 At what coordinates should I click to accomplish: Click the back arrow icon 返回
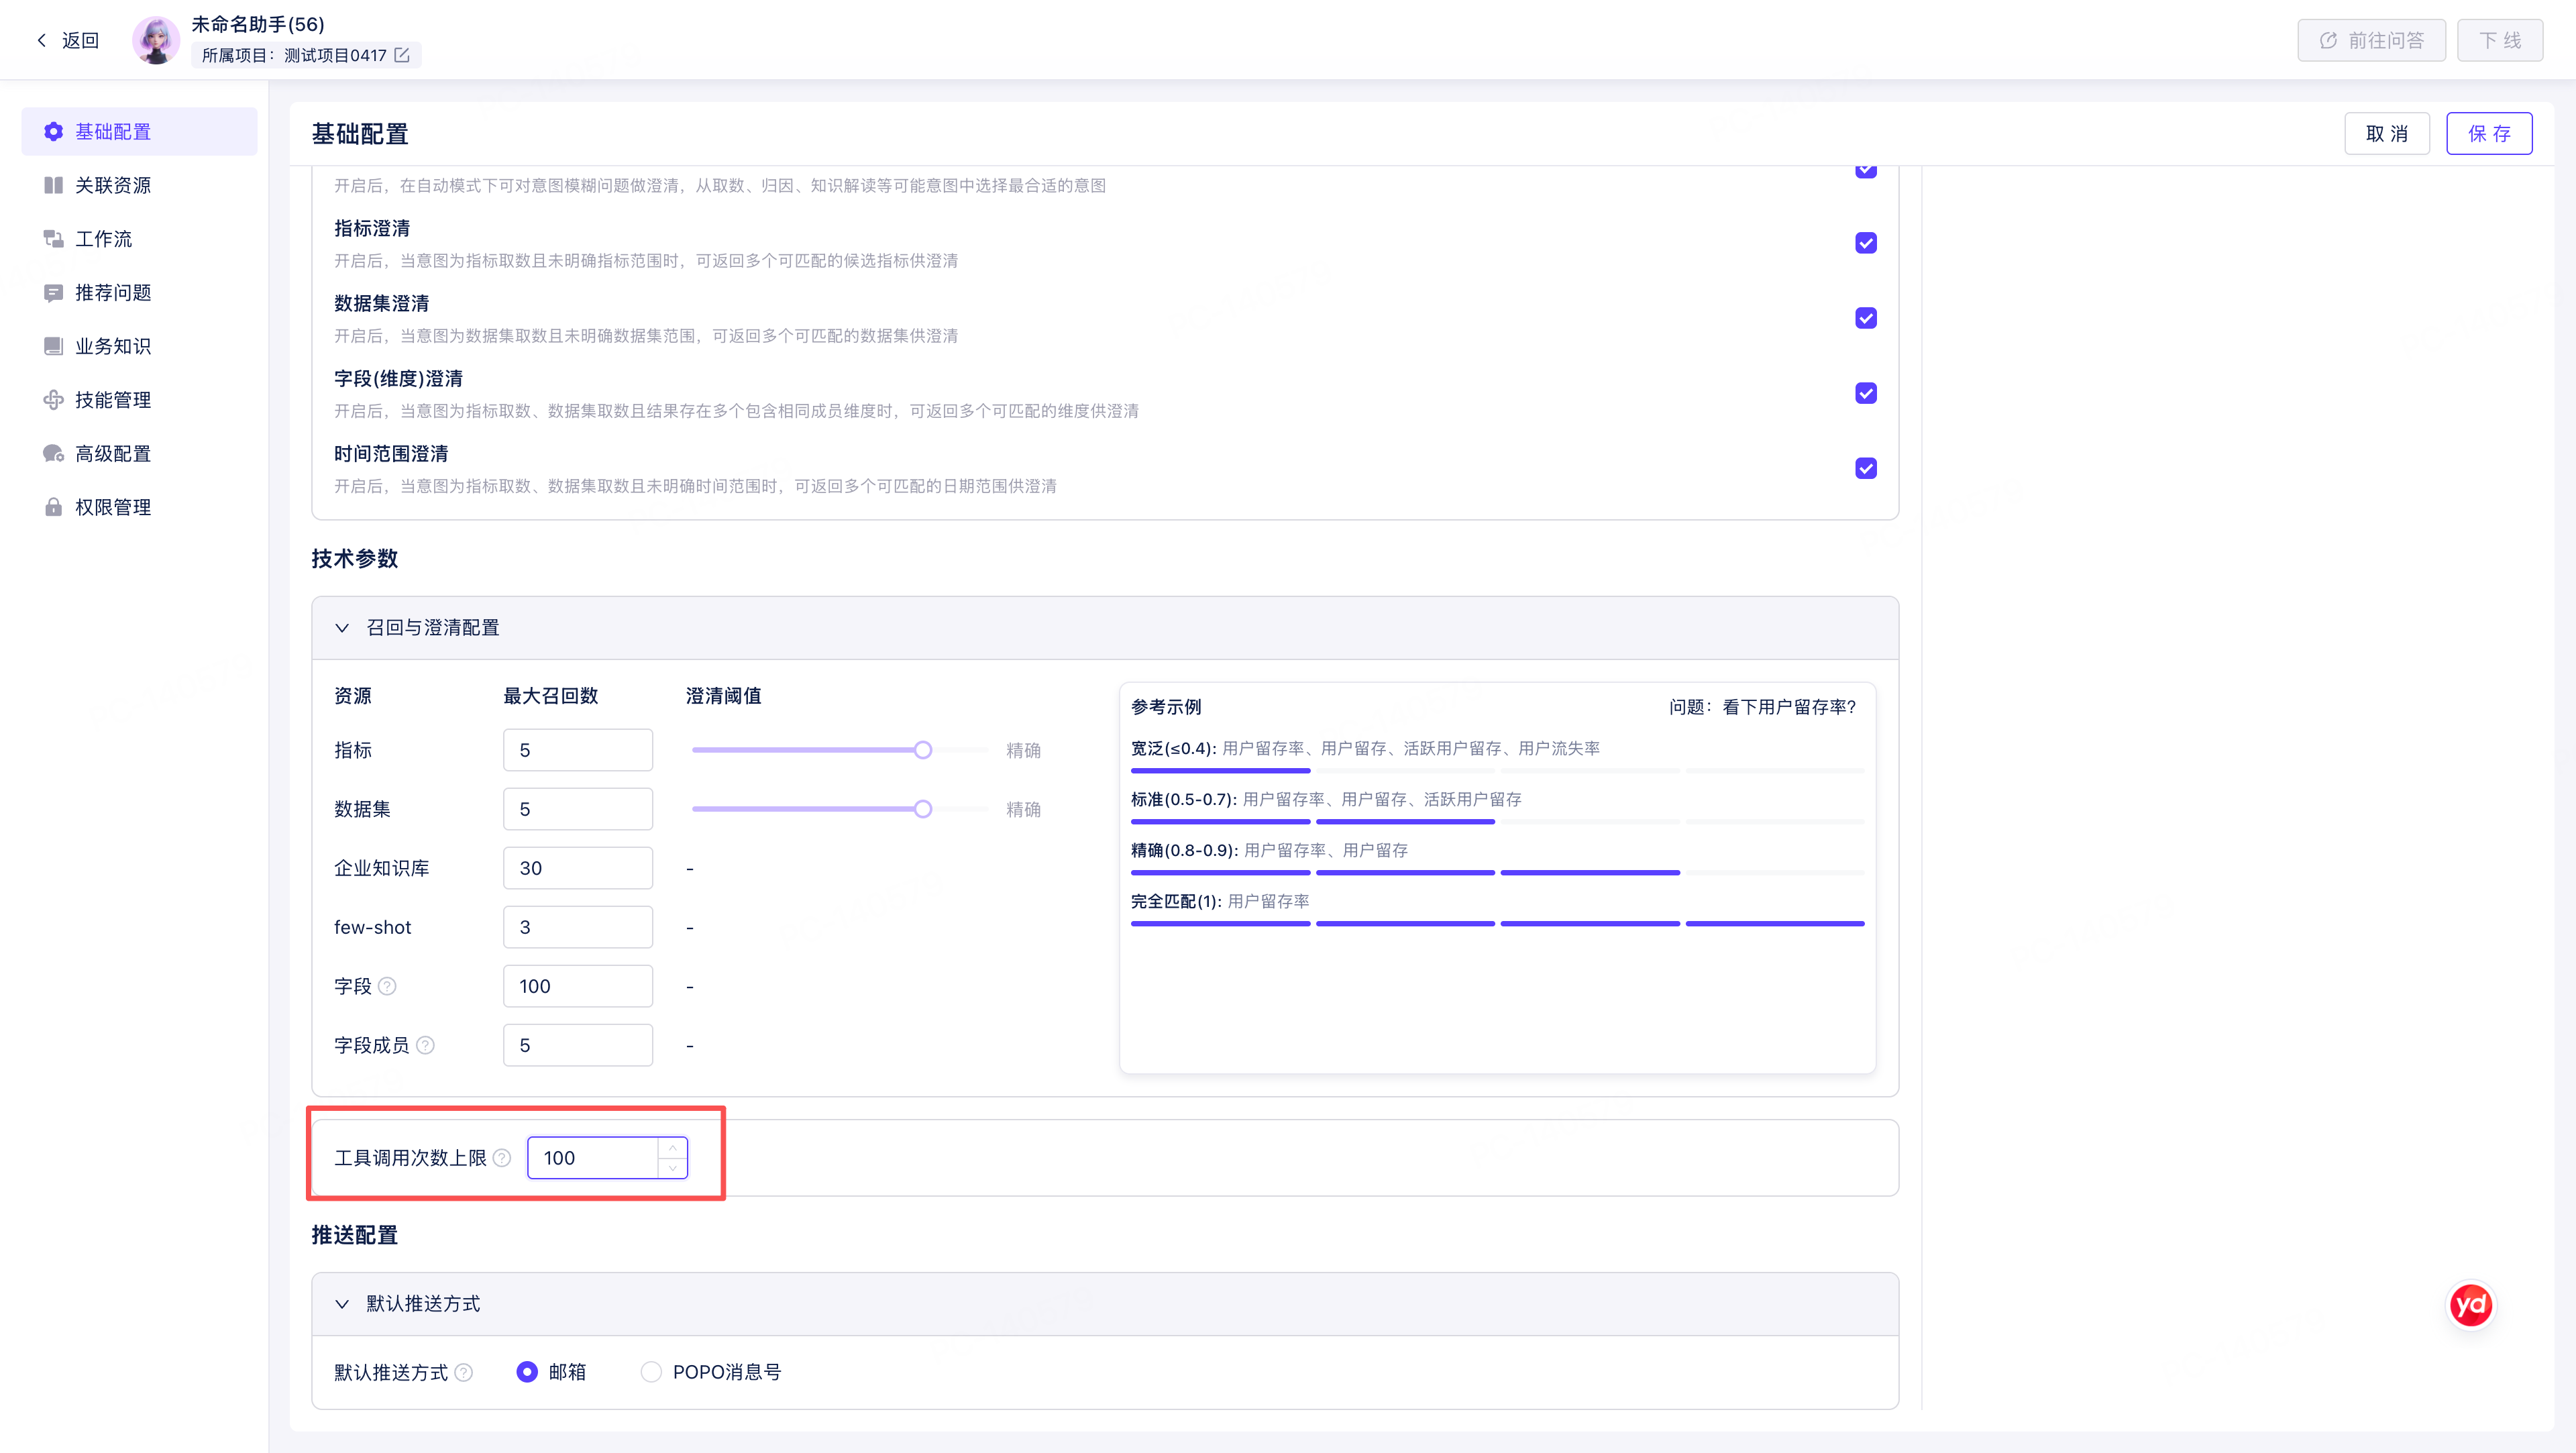(41, 40)
